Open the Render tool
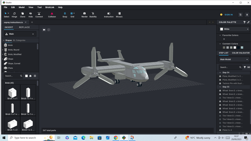 coord(85,15)
